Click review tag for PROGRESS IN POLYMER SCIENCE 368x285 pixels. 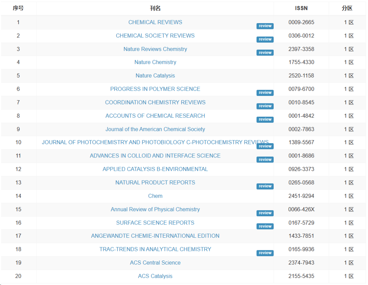pos(265,93)
